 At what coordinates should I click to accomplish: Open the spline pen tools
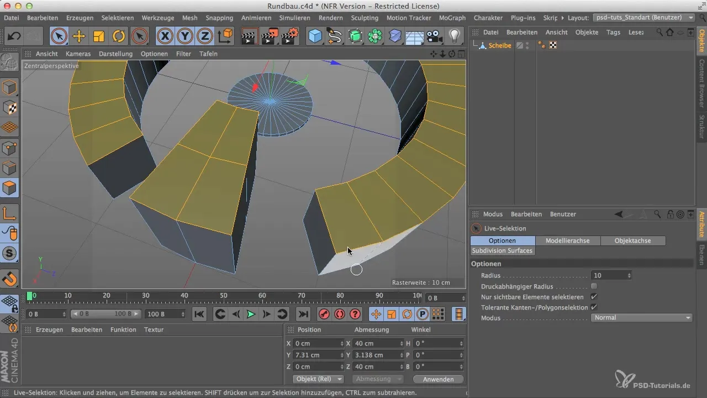pos(335,36)
